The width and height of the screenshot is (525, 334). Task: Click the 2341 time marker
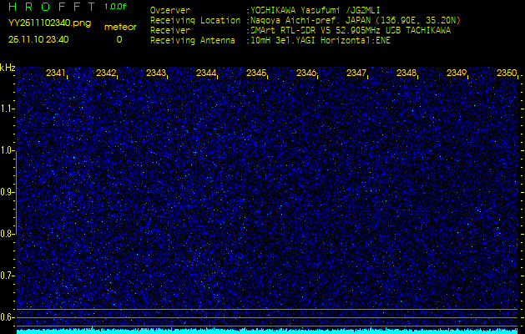56,73
